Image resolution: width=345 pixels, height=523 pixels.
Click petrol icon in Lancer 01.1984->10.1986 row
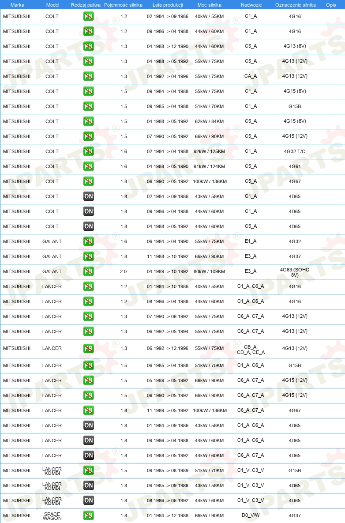88,286
